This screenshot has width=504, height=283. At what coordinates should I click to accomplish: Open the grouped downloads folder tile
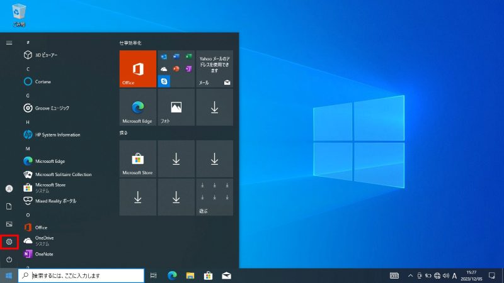coord(214,197)
